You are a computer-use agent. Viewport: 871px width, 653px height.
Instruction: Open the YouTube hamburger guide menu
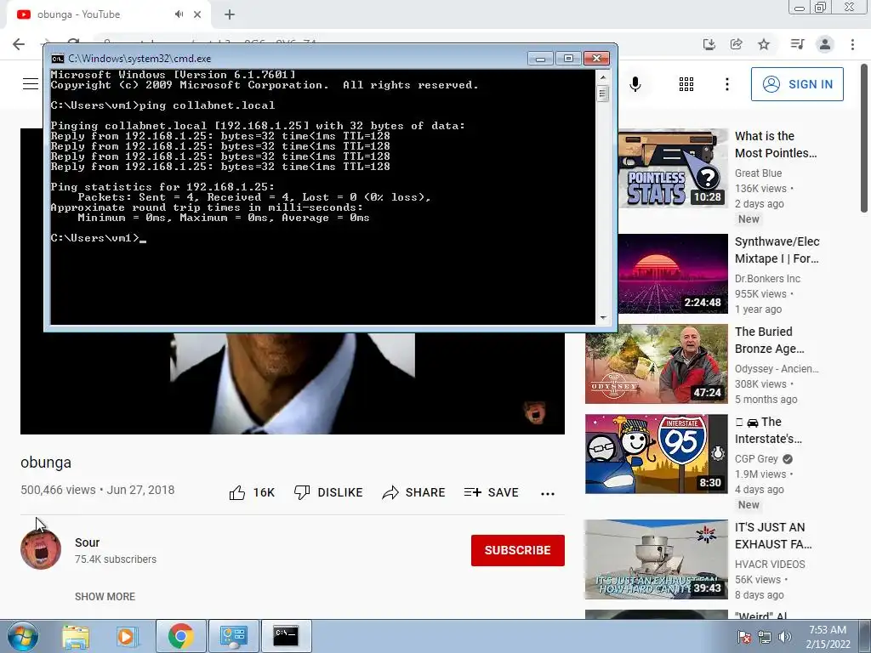31,84
